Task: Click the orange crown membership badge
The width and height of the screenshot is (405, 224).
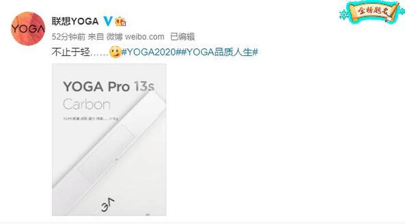Action: coord(120,22)
